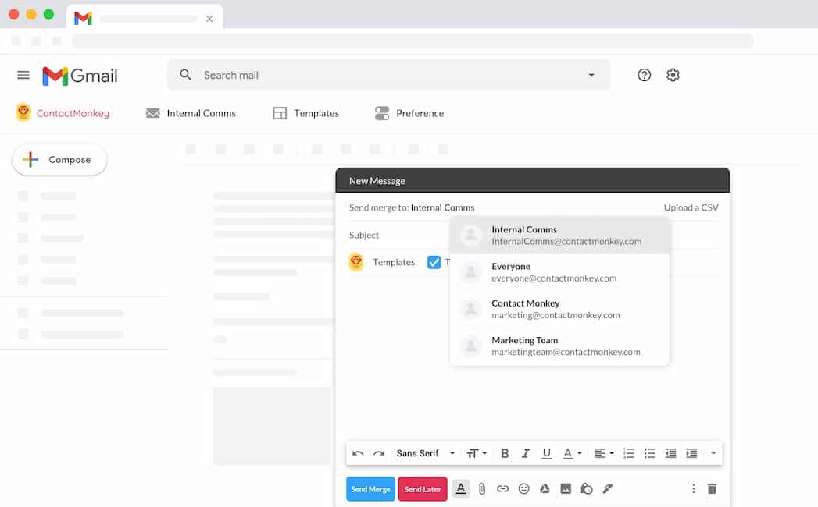Expand more formatting options arrow
Image resolution: width=818 pixels, height=507 pixels.
click(713, 453)
